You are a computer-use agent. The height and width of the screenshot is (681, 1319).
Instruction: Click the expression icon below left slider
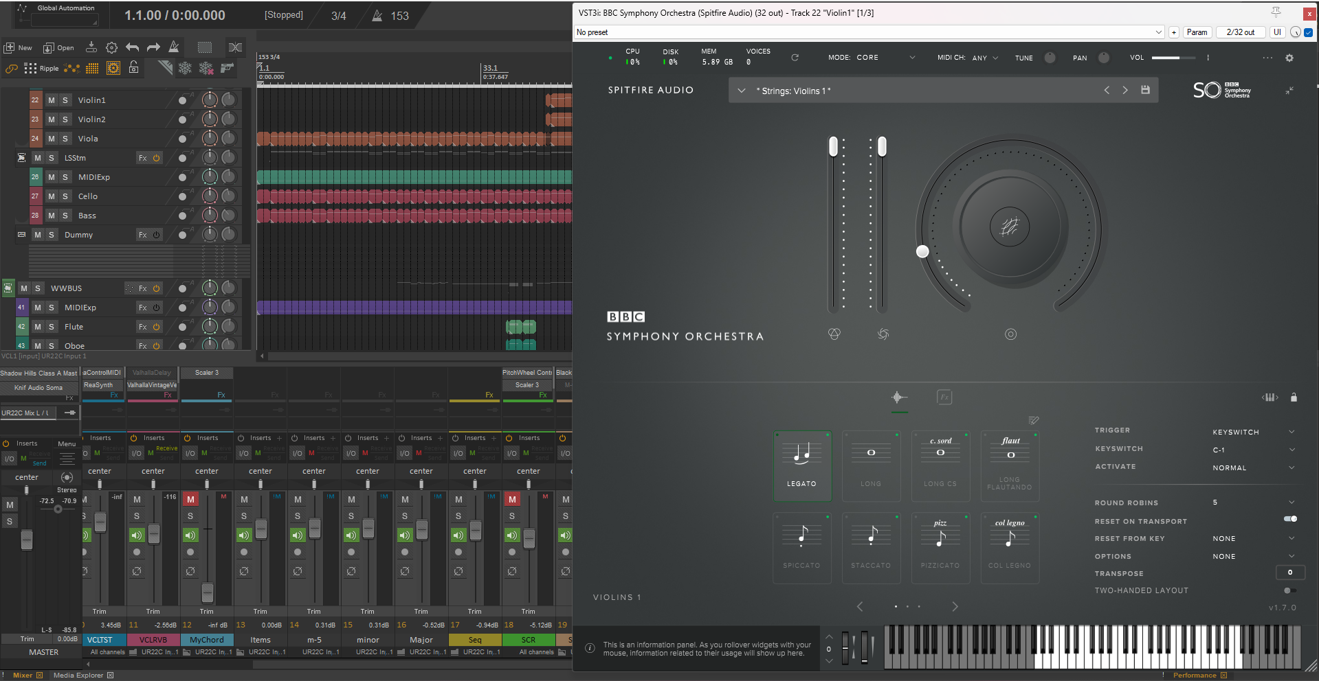coord(834,334)
